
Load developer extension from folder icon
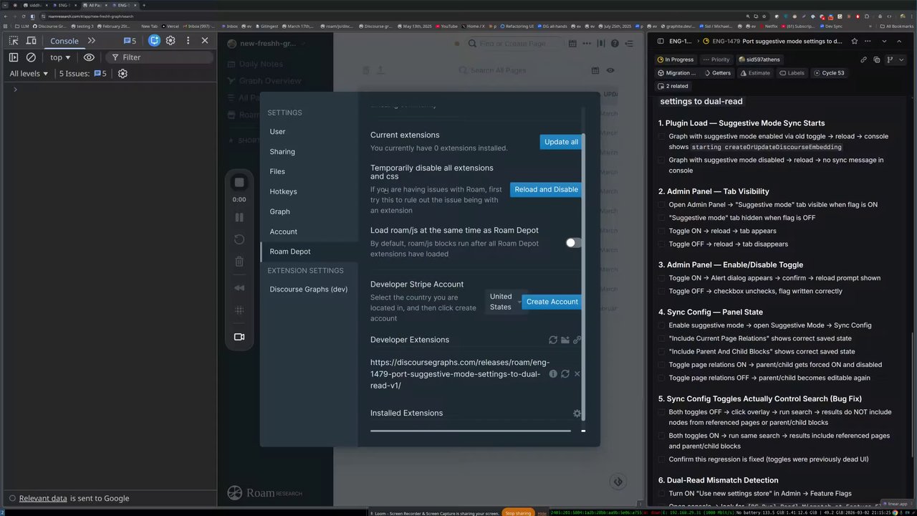(565, 340)
